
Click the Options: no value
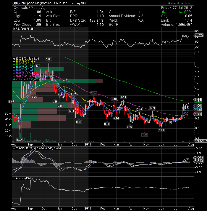(x=141, y=12)
